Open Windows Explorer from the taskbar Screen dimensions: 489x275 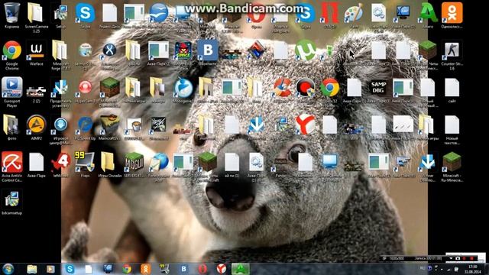[32, 269]
